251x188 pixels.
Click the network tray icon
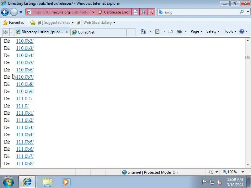(211, 182)
